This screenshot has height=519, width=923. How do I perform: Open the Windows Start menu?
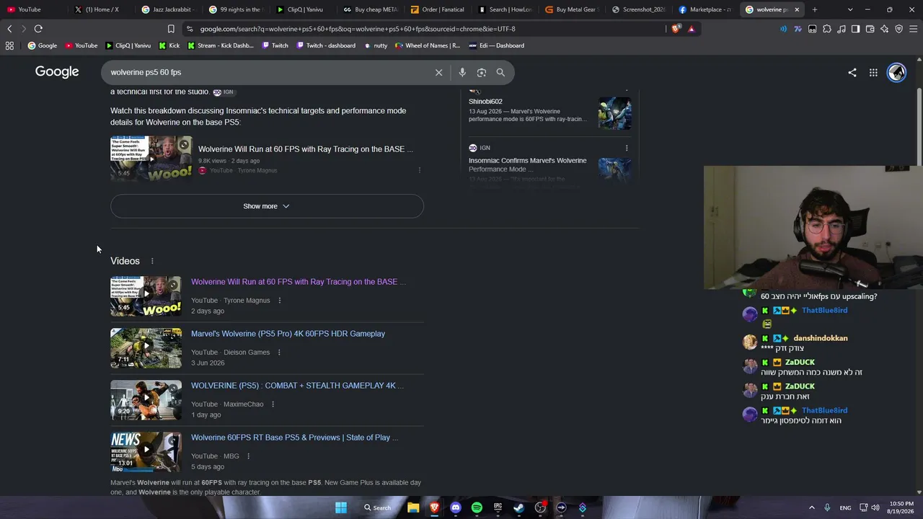point(341,507)
